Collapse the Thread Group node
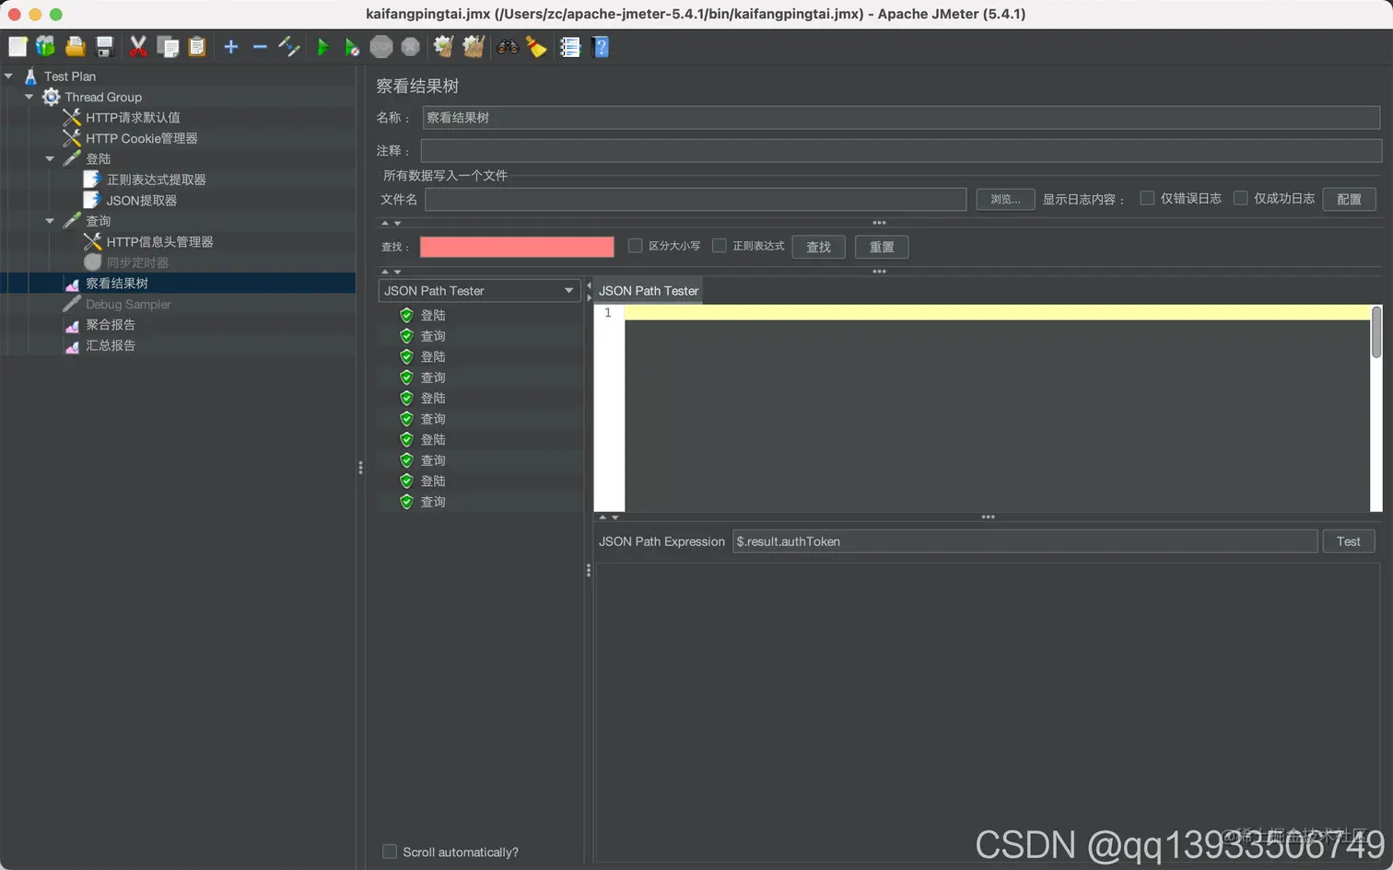 click(29, 97)
